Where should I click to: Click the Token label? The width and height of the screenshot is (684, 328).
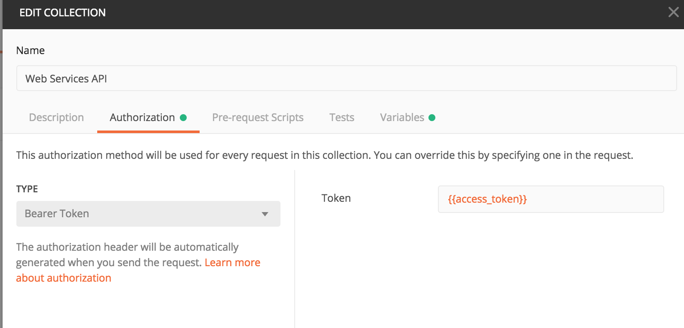click(x=336, y=198)
